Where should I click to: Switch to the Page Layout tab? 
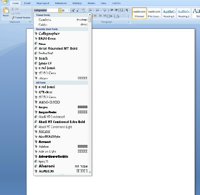(43, 3)
